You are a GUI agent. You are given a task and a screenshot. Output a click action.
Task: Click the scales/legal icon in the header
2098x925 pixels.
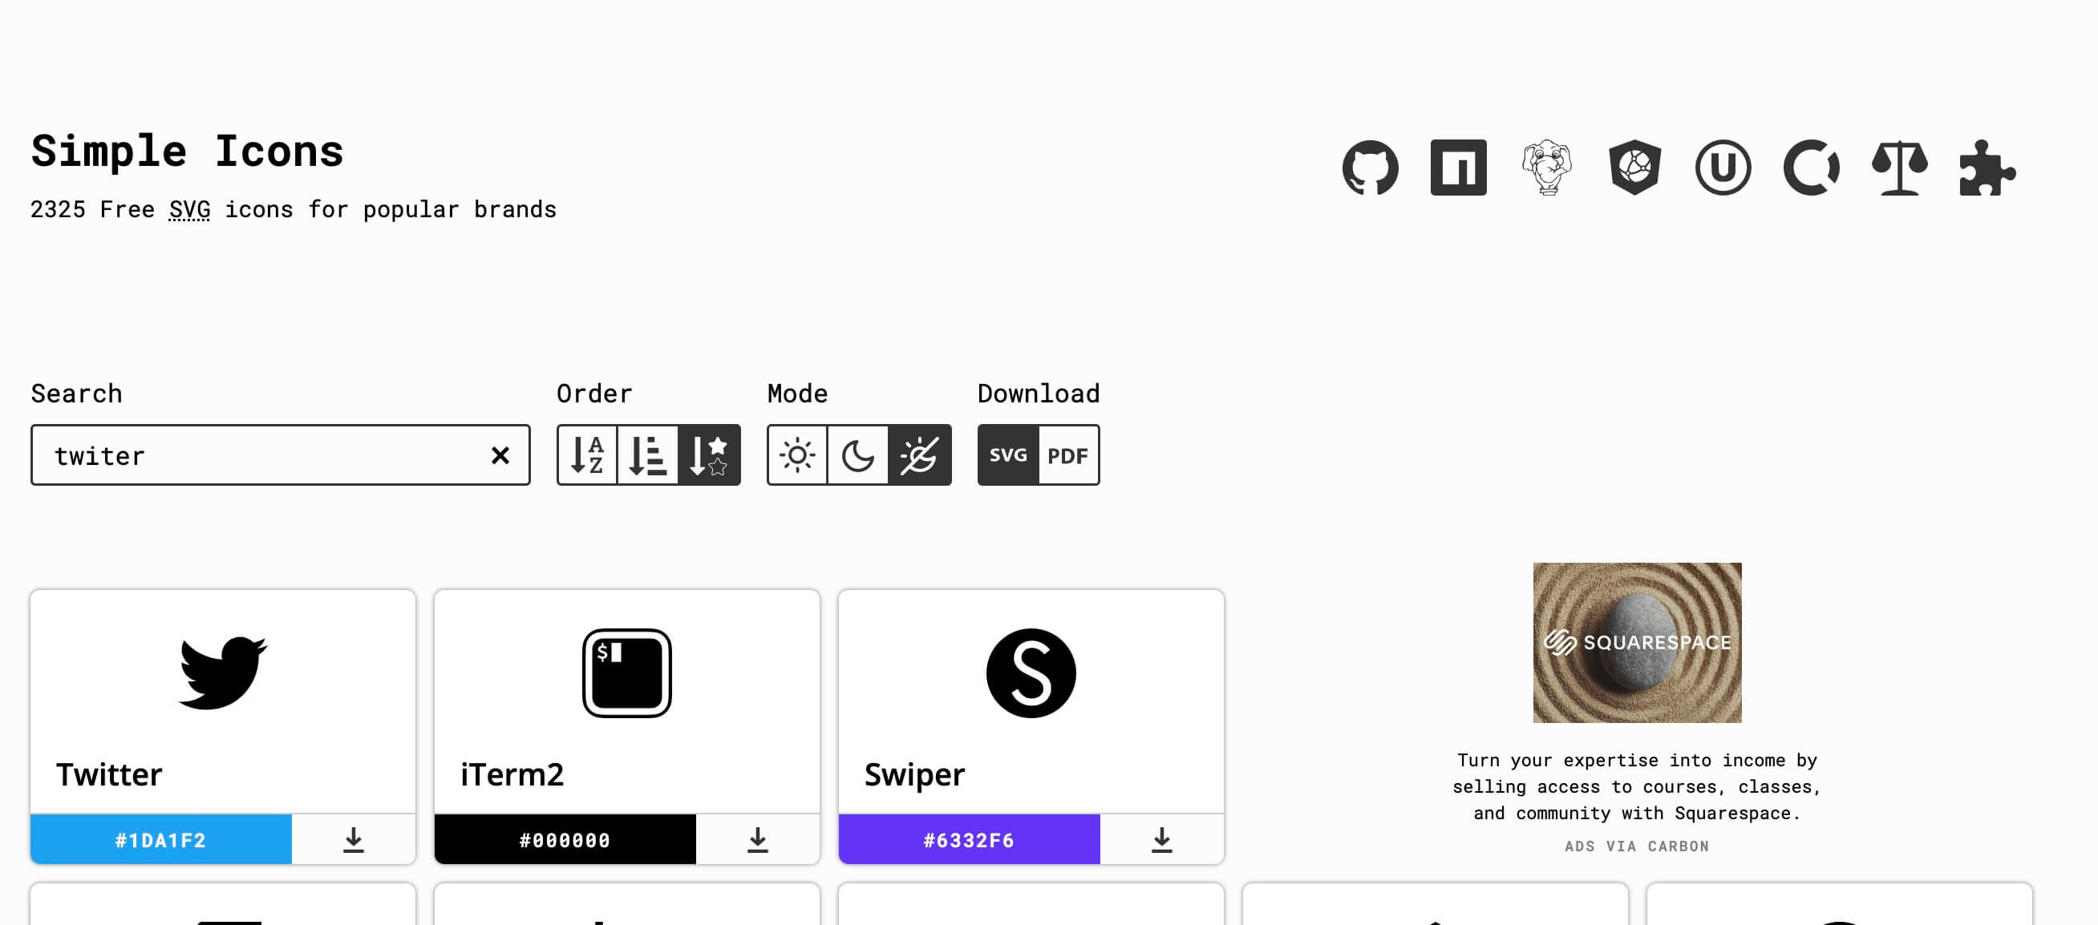pos(1898,166)
